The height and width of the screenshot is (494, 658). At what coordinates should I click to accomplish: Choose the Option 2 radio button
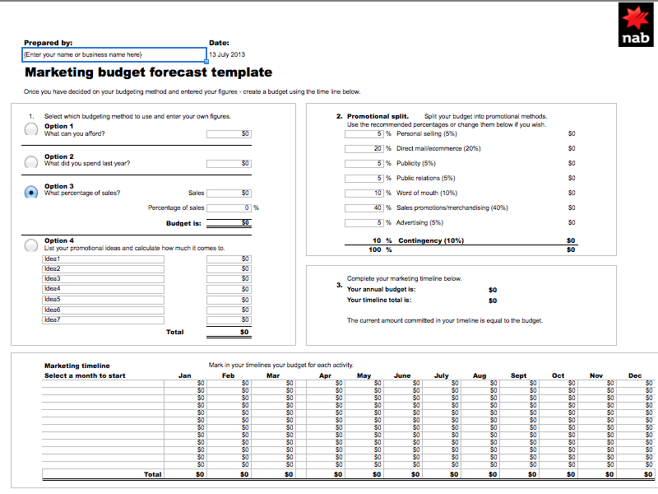click(31, 161)
